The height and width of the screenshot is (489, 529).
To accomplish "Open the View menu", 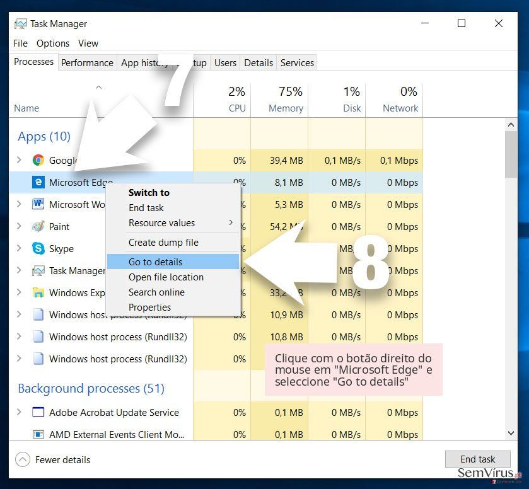I will click(x=88, y=43).
